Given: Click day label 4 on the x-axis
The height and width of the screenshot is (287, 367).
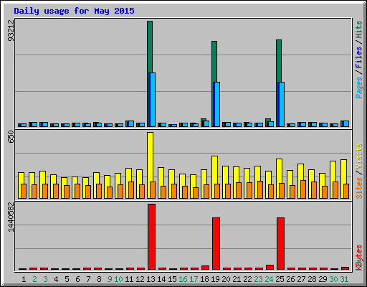Looking at the screenshot, I should 56,279.
